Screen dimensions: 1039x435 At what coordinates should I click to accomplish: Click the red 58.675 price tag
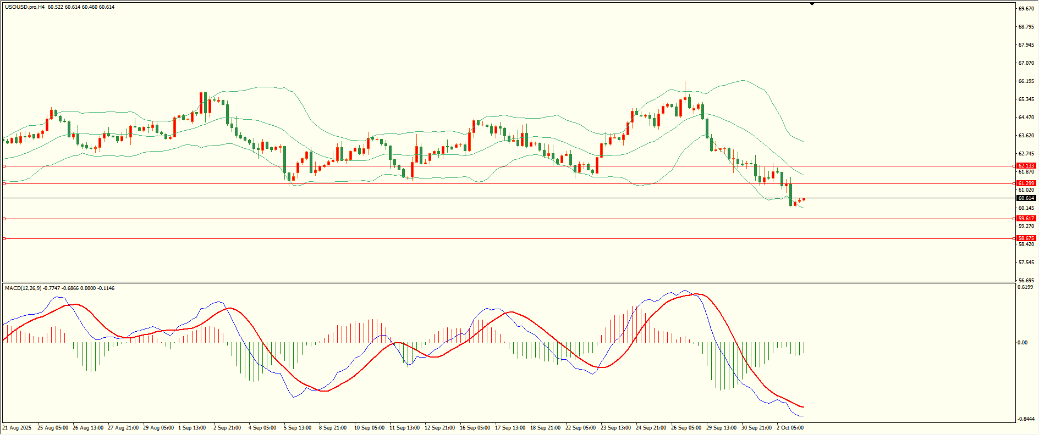coord(1026,238)
